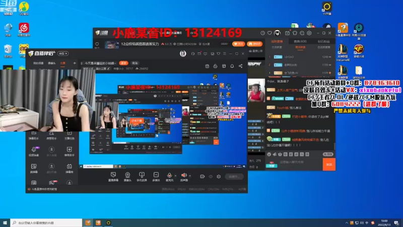Screen dimensions: 403x227
Task: Click the 取消 button beside the title
Action: tap(135, 63)
